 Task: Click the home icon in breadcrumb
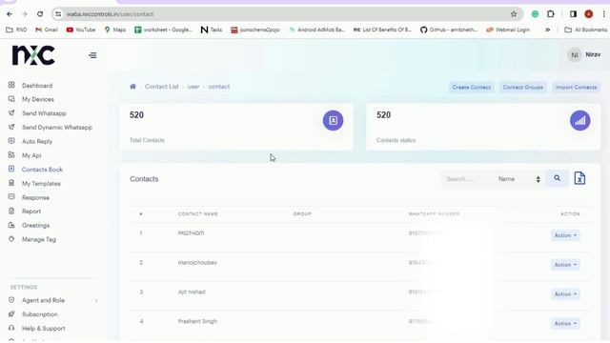132,87
